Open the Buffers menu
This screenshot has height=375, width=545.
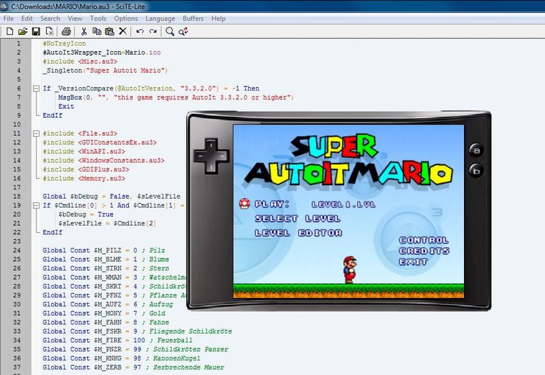193,18
